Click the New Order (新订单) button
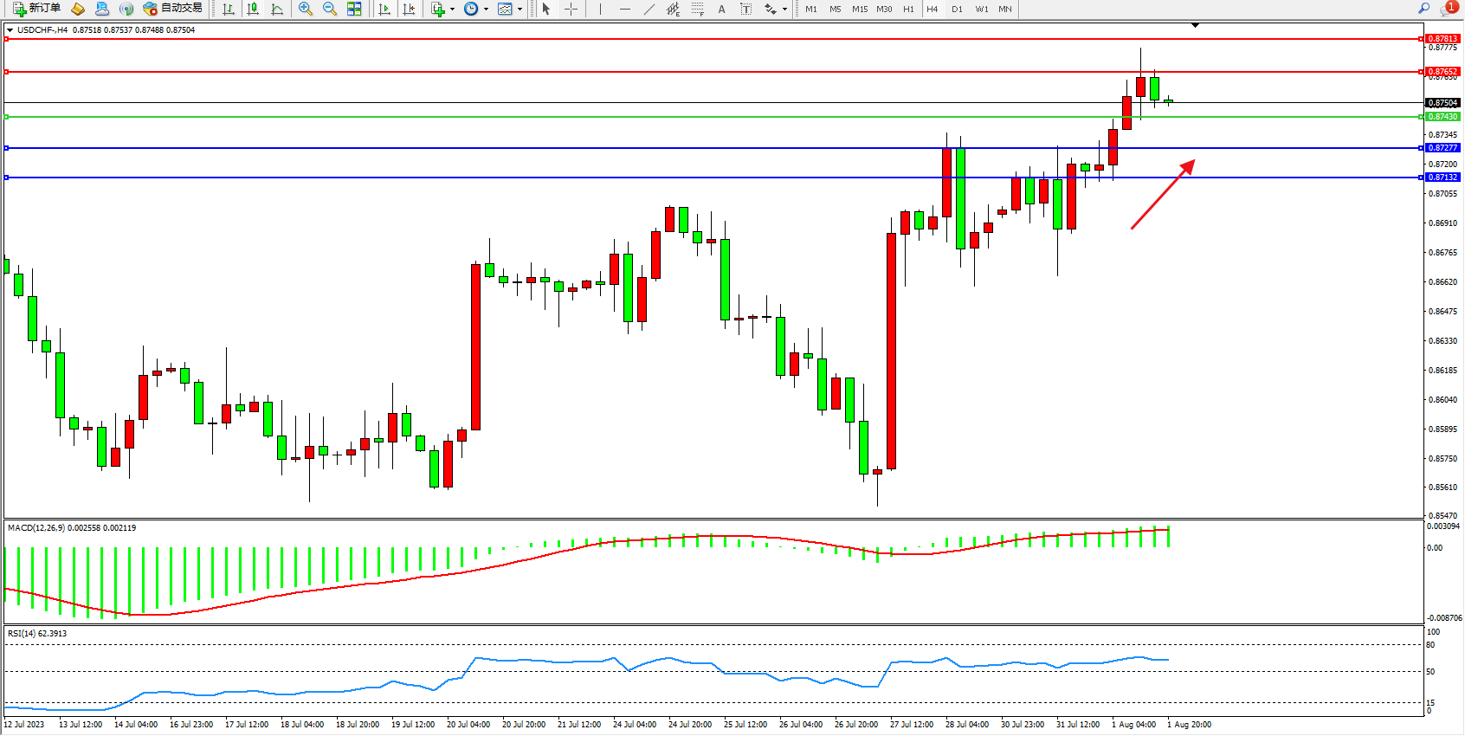The image size is (1465, 736). coord(36,9)
